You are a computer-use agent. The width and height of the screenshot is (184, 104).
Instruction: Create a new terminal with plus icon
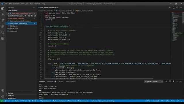pyautogui.click(x=166, y=81)
